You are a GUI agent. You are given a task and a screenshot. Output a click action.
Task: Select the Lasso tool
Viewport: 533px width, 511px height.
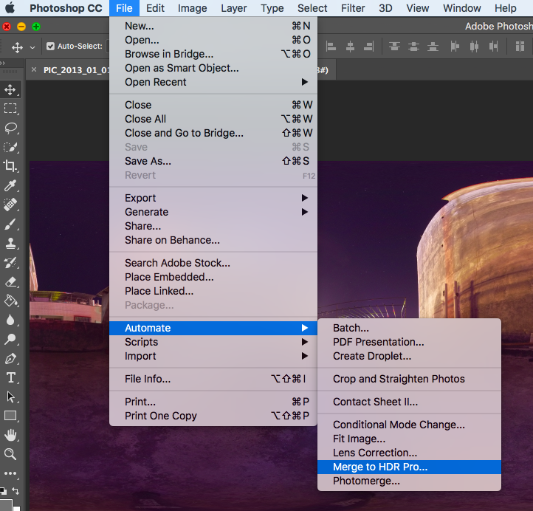click(x=10, y=128)
